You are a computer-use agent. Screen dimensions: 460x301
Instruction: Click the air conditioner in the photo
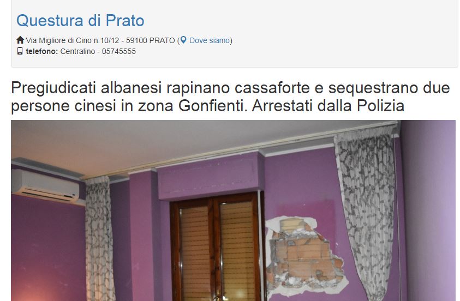pyautogui.click(x=45, y=185)
